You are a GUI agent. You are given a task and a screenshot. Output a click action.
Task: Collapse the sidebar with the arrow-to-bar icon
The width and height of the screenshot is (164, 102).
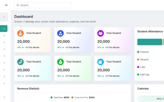[6, 5]
